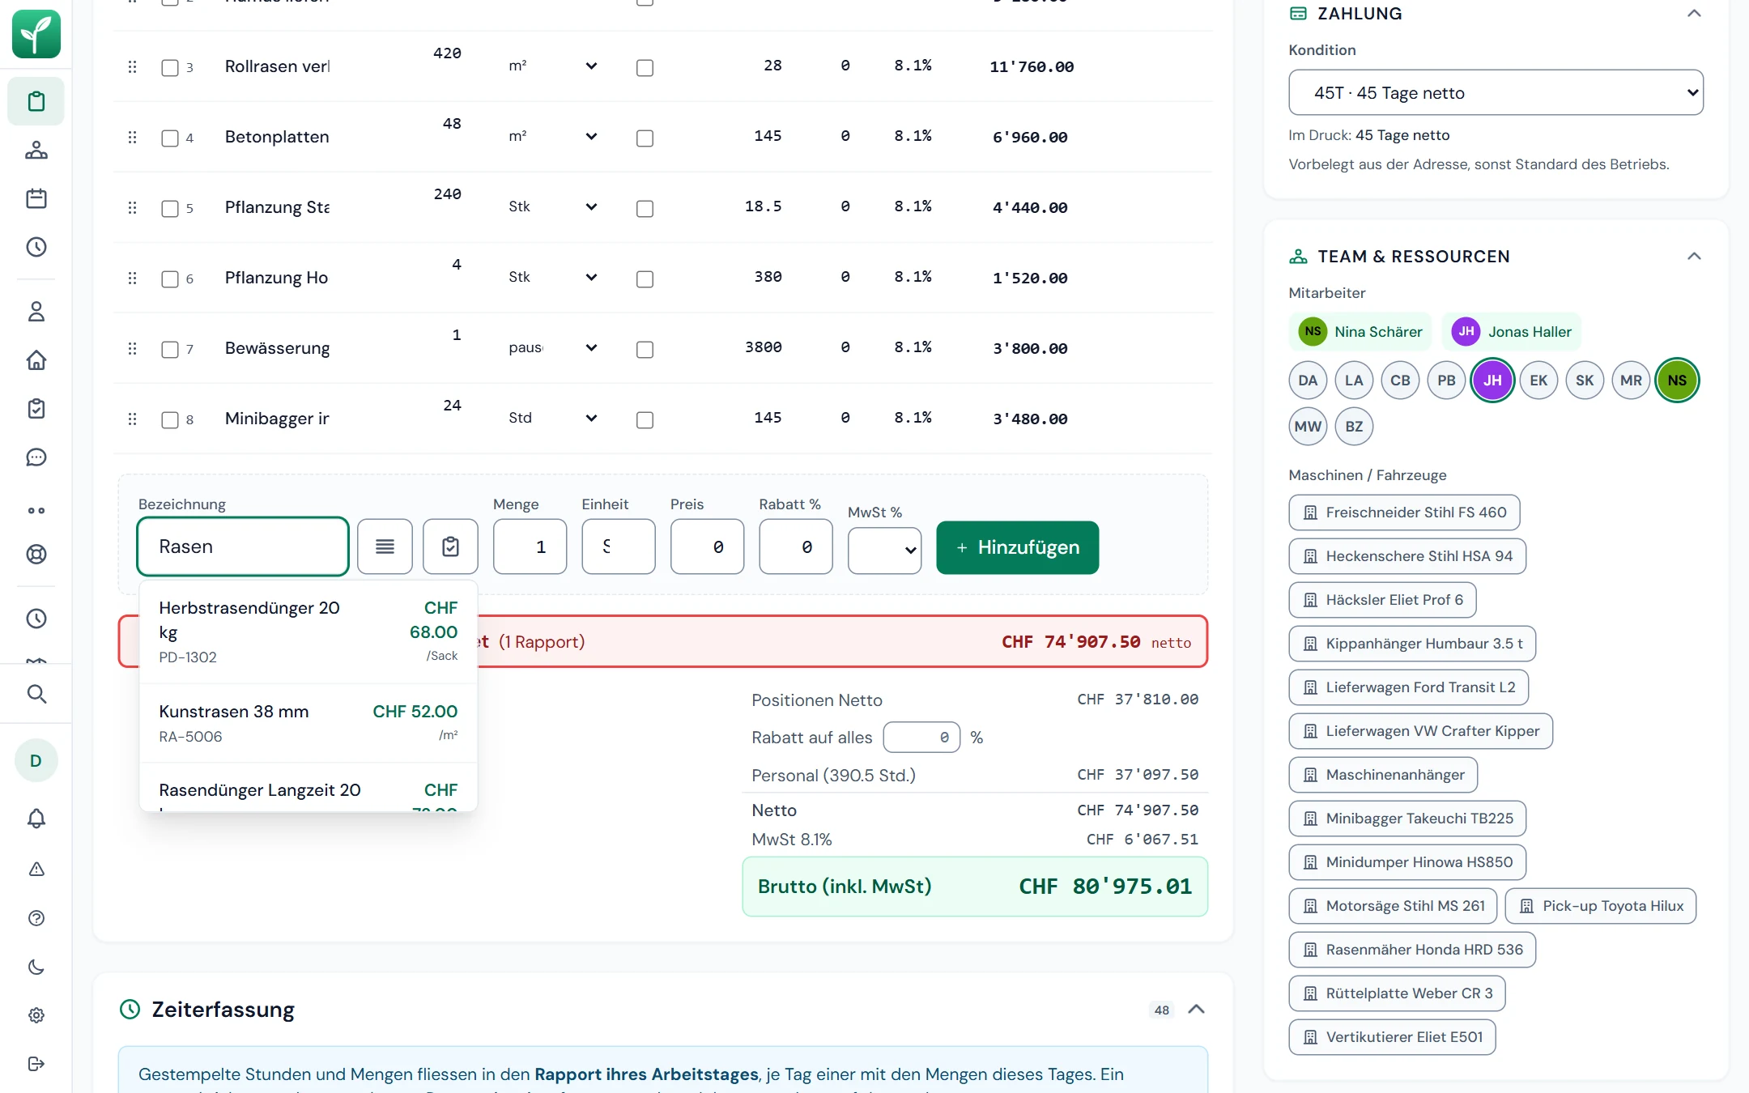Tick the second checkbox in Minibagger row

pos(645,419)
